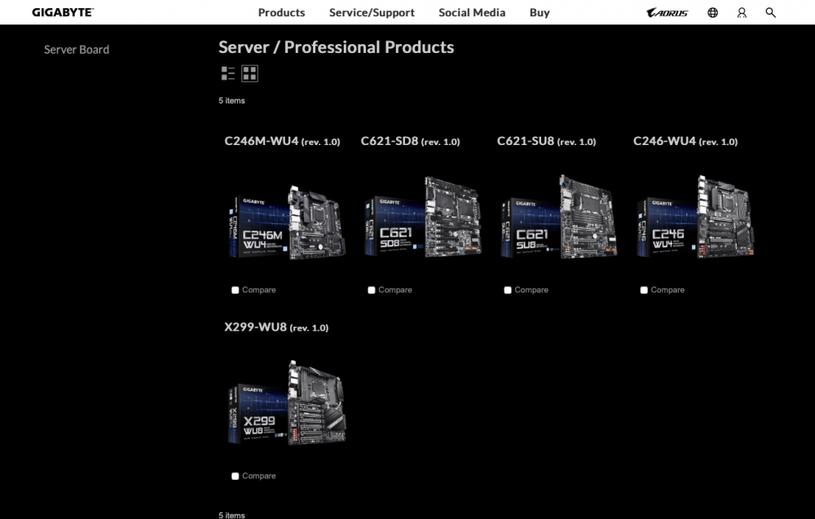The width and height of the screenshot is (815, 519).
Task: Open the search magnifier icon
Action: point(770,12)
